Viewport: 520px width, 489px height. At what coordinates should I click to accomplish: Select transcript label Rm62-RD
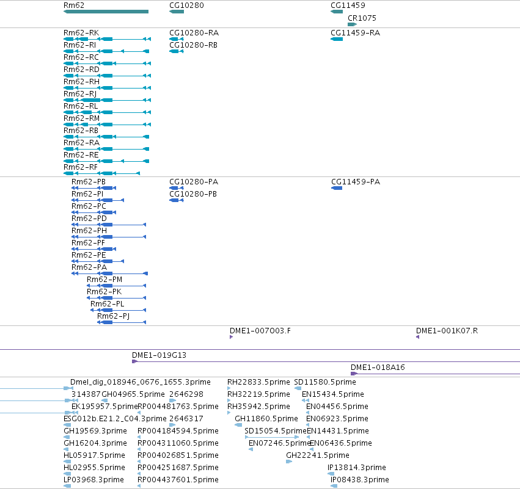tap(81, 70)
